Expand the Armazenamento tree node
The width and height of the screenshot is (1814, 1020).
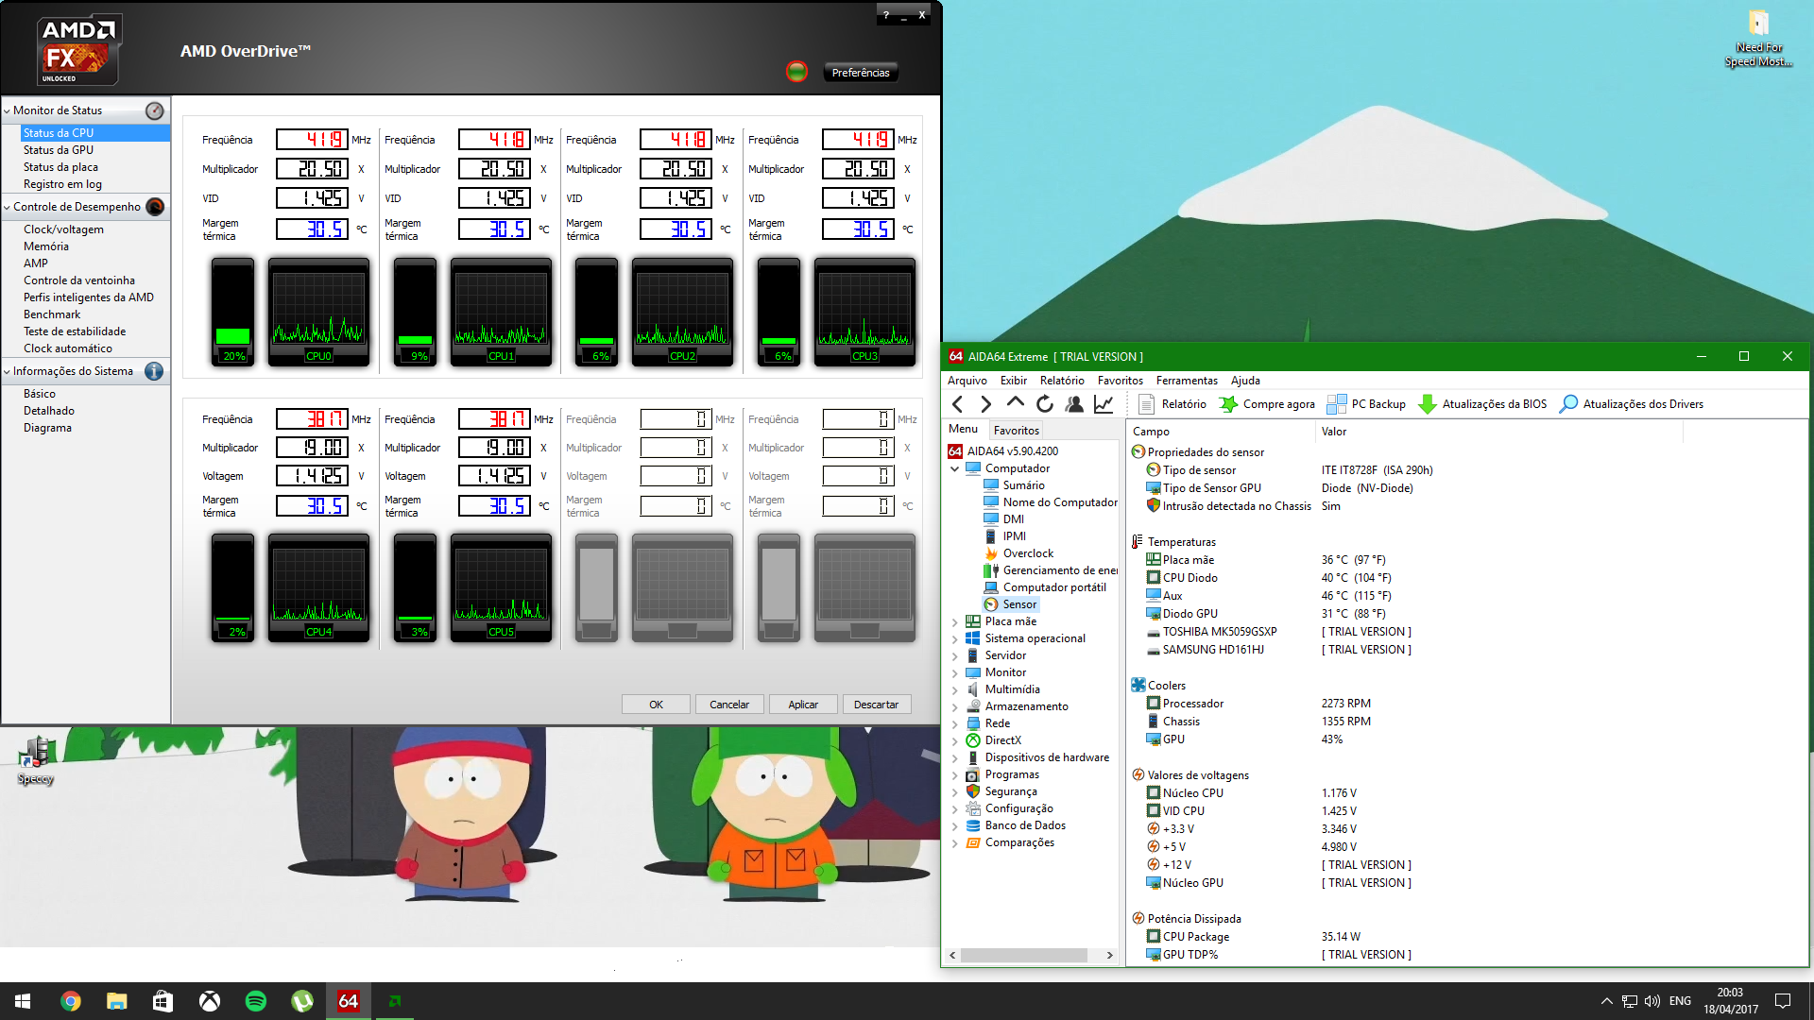point(954,706)
